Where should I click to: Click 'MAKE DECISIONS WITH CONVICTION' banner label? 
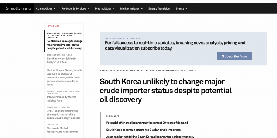[123, 38]
